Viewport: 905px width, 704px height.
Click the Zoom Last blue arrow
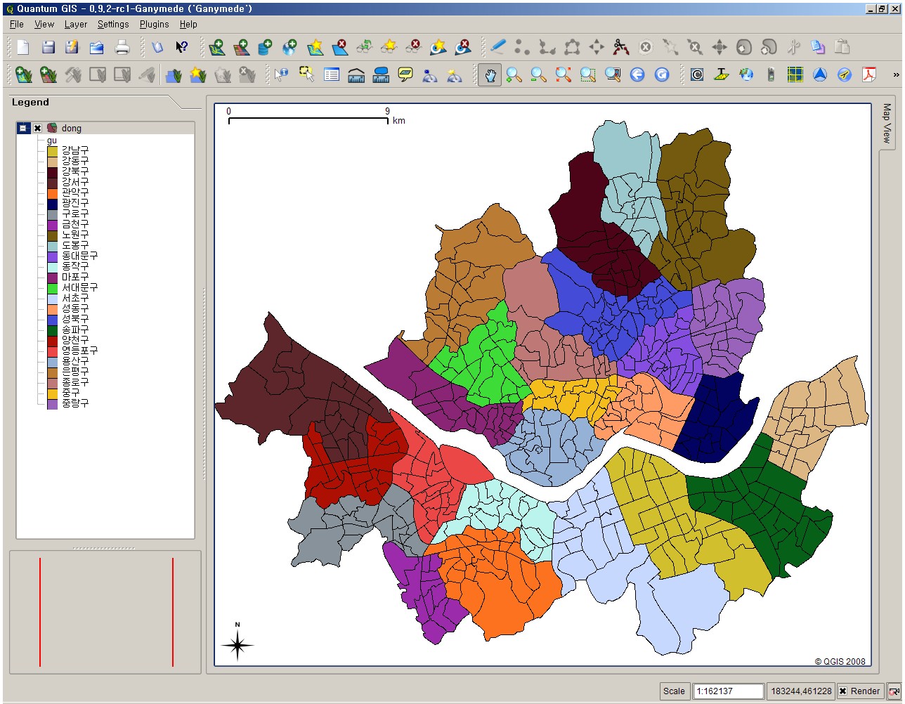[637, 74]
